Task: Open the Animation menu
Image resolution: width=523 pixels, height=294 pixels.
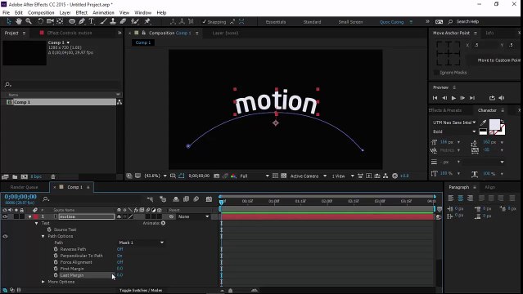Action: [x=103, y=12]
